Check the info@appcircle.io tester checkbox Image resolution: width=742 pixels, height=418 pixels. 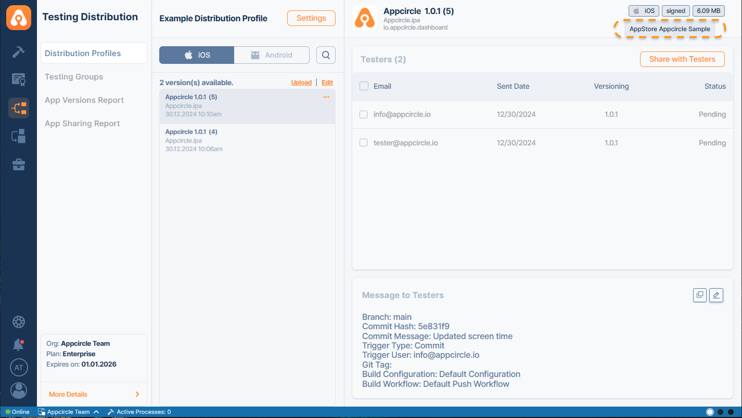pos(364,114)
